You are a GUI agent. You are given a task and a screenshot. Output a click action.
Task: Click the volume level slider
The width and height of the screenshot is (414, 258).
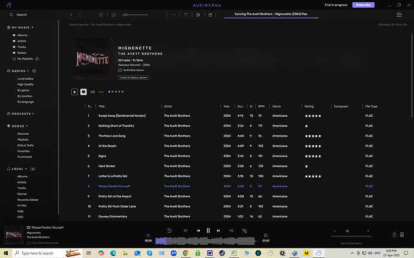point(351,236)
